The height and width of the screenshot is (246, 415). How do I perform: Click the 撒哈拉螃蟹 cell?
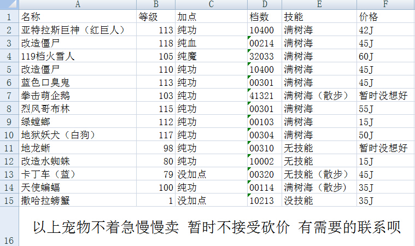[78, 200]
